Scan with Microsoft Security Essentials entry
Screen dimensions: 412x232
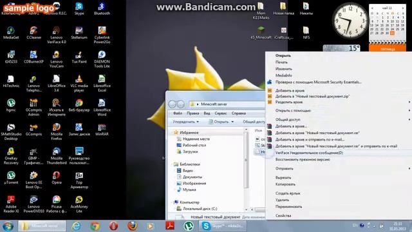coord(318,82)
